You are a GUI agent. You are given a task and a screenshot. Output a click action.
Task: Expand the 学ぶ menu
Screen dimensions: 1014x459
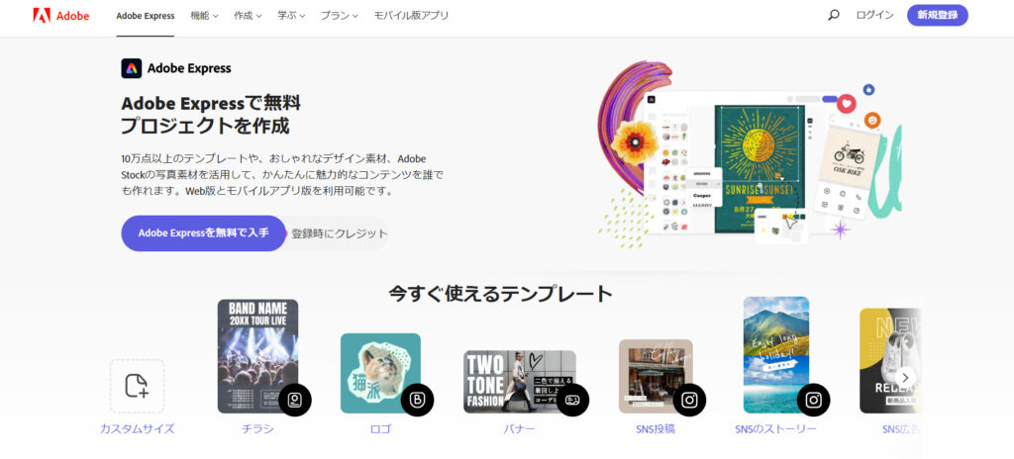(292, 16)
